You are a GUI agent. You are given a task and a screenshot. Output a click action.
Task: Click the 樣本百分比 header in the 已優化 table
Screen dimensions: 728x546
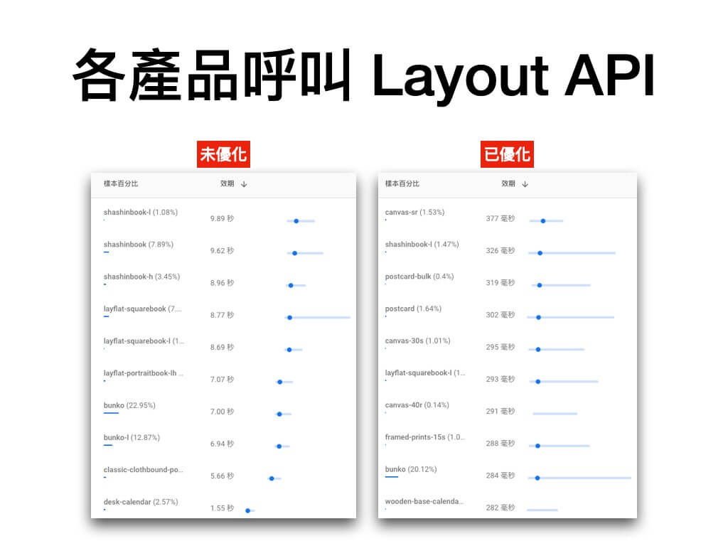tap(402, 184)
